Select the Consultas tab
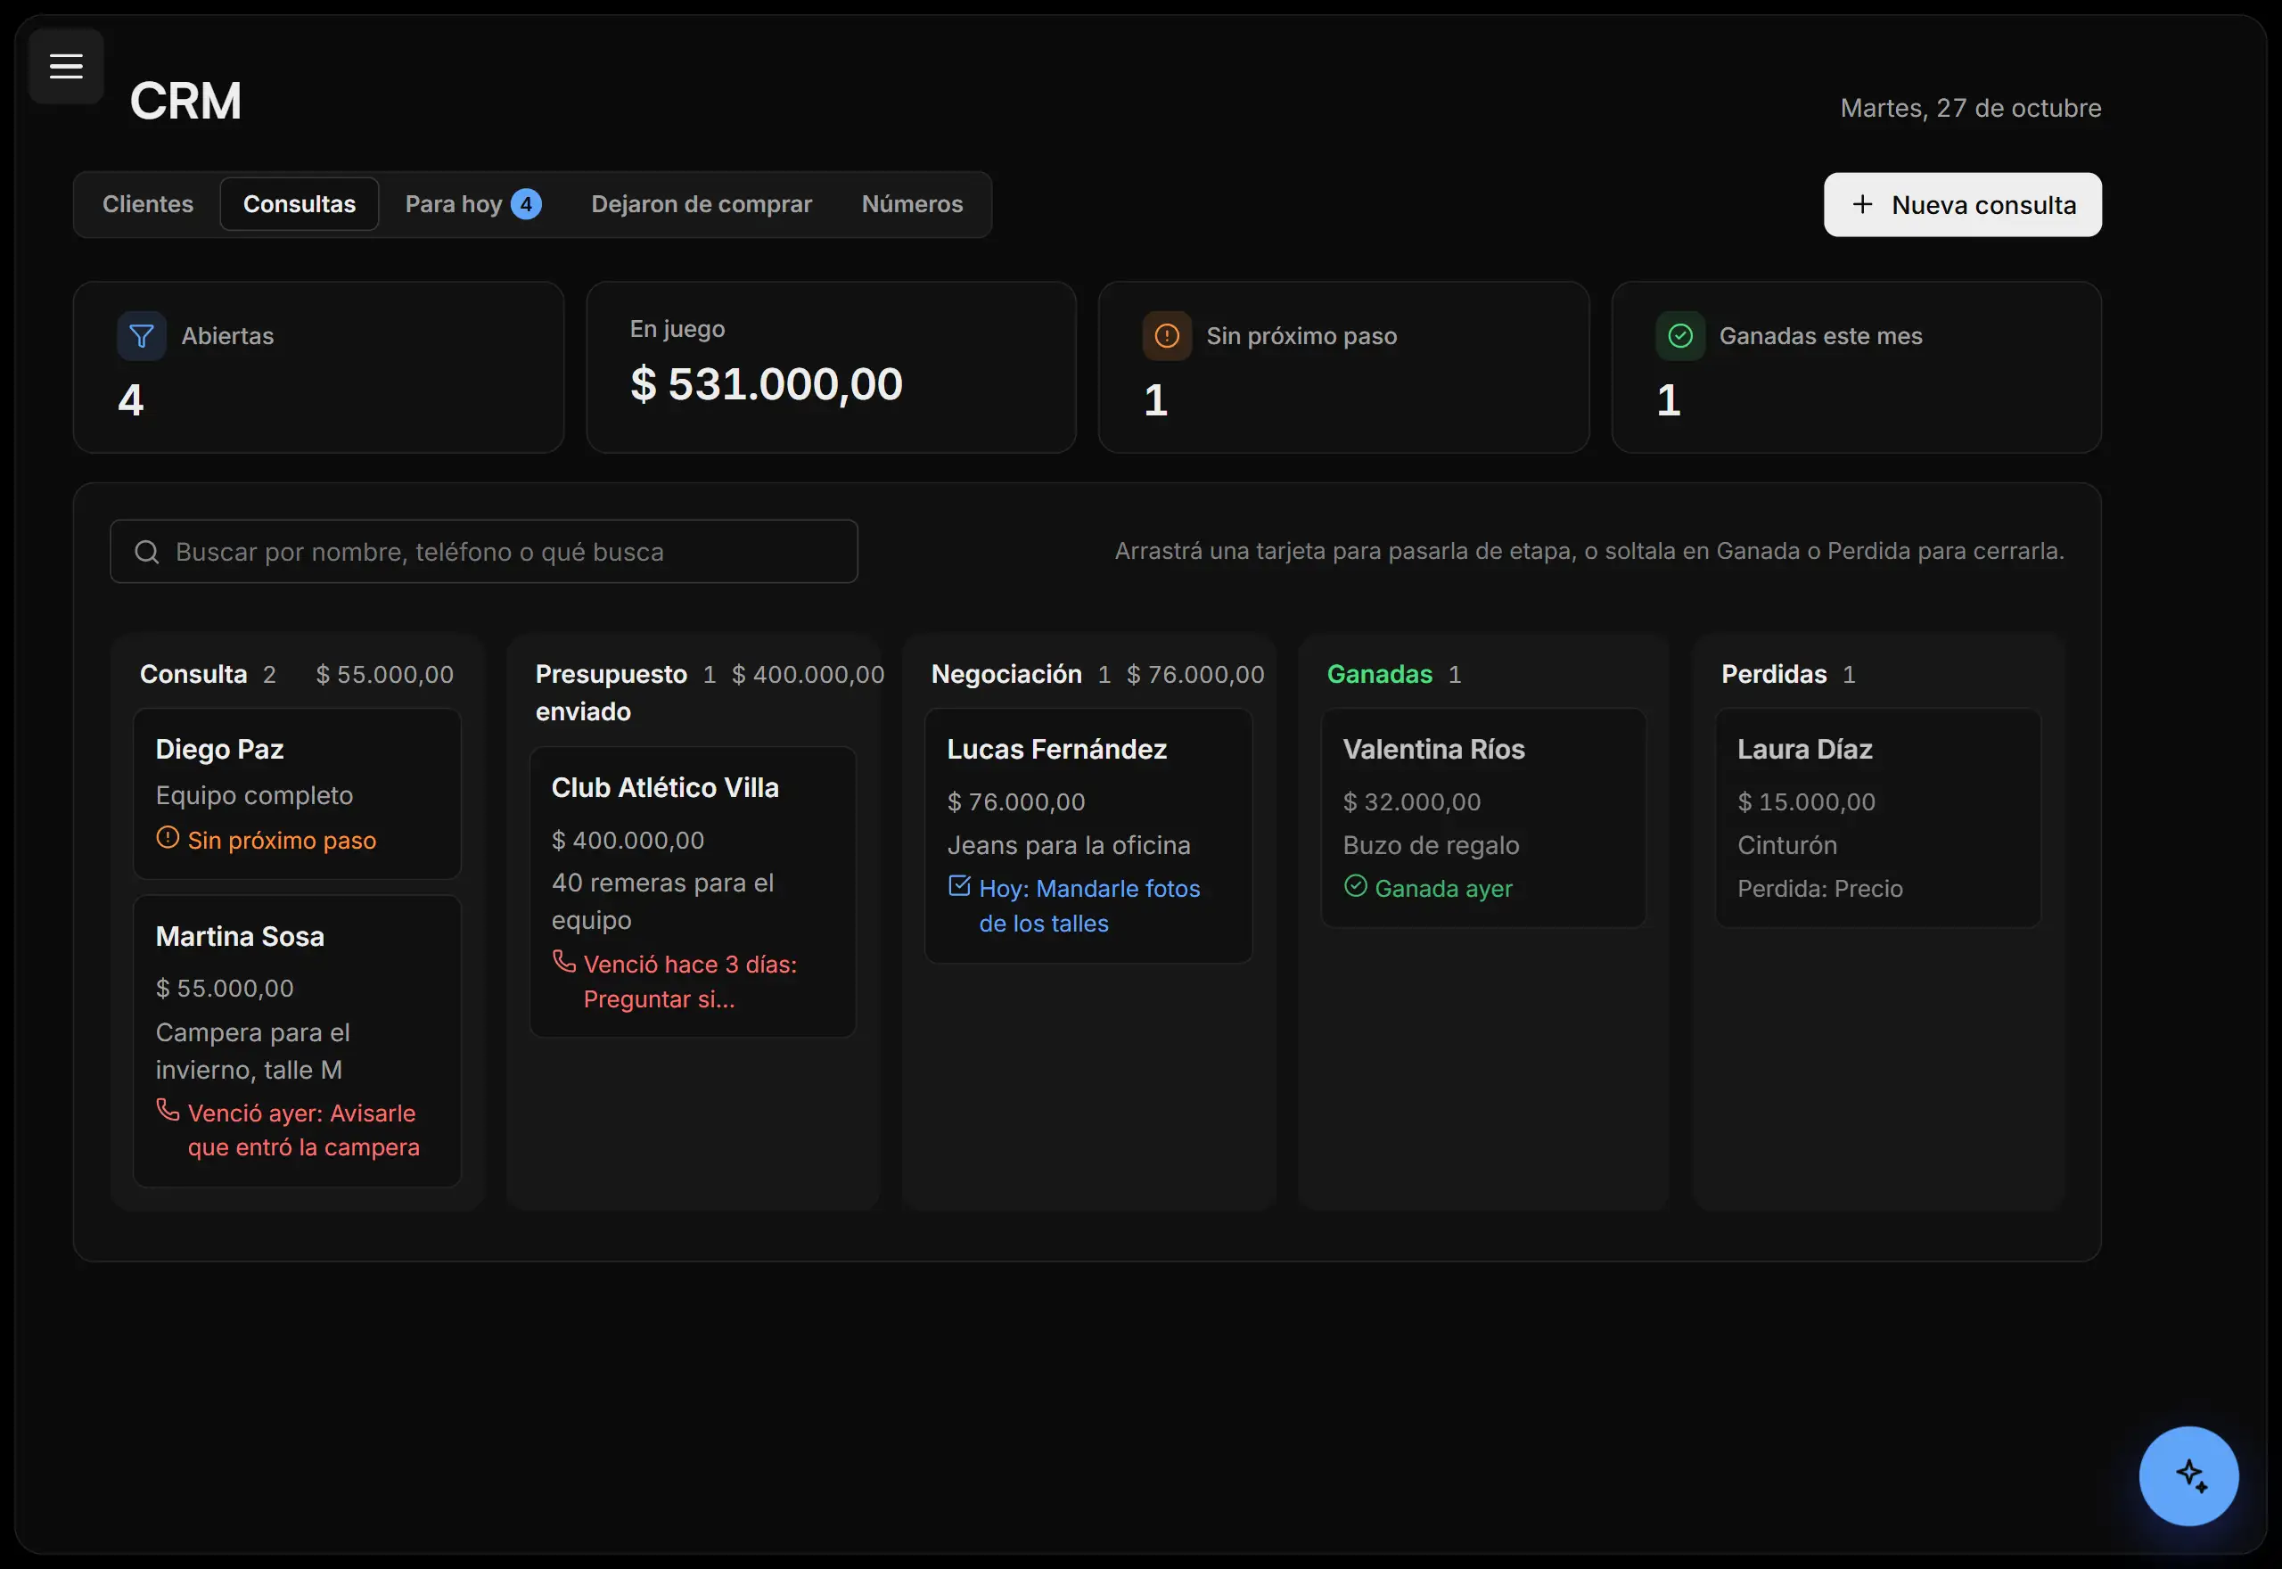This screenshot has height=1569, width=2282. click(300, 204)
